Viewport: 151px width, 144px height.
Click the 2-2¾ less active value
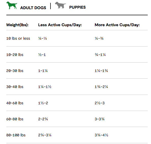click(43, 119)
